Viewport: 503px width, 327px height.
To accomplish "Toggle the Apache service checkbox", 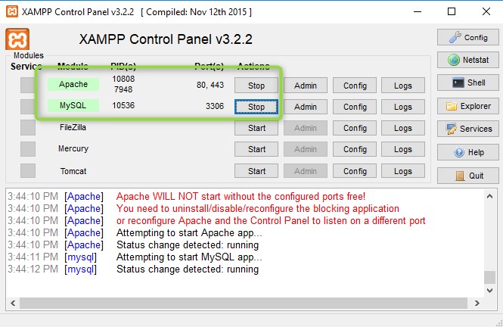I will coord(28,85).
